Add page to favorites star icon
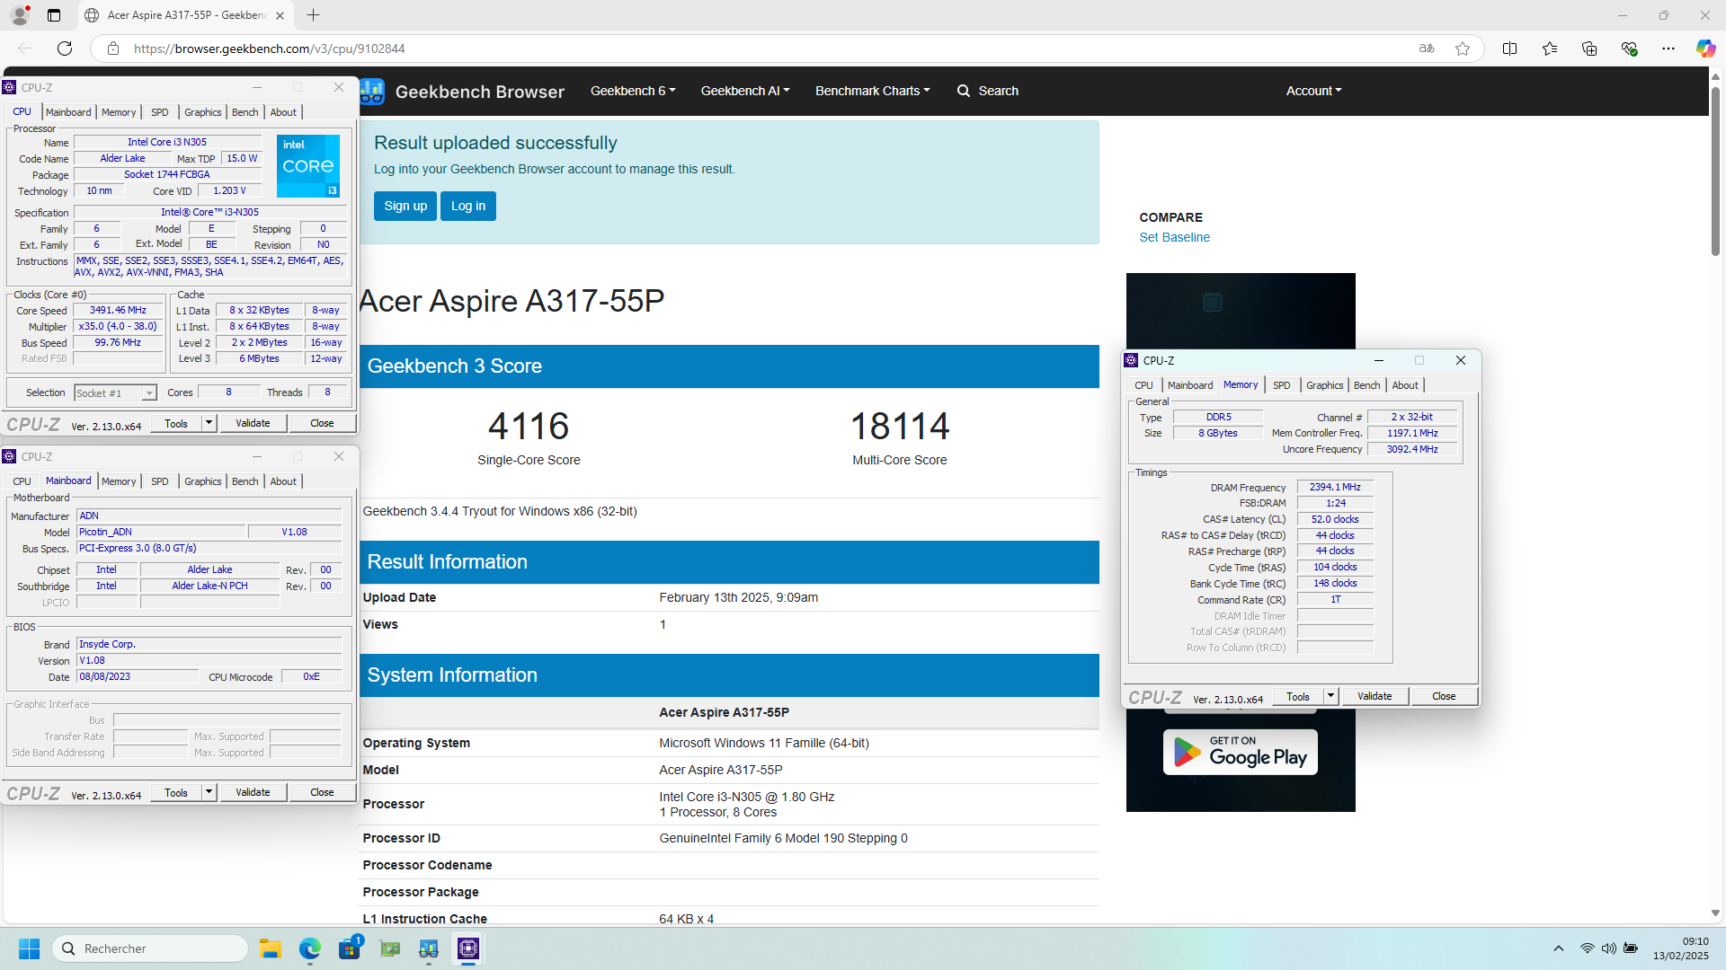This screenshot has width=1726, height=970. coord(1463,48)
